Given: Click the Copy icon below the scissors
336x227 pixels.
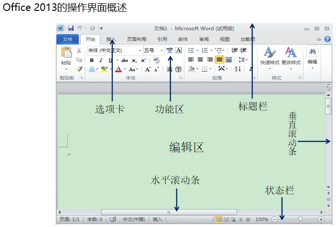Looking at the screenshot, I should pyautogui.click(x=79, y=60).
